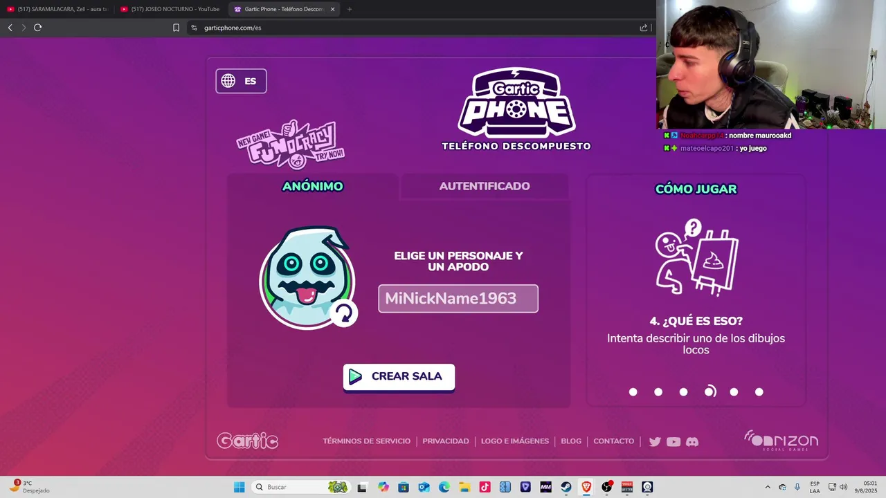This screenshot has height=498, width=886.
Task: Open the Funocracy new game banner
Action: pos(291,144)
